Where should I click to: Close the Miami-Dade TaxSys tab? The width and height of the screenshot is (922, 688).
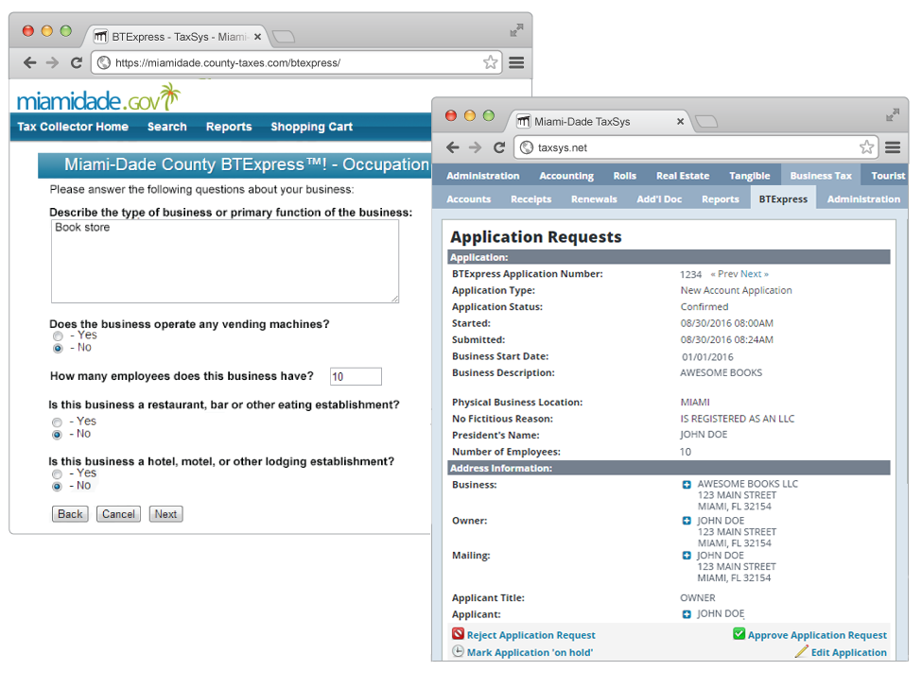[680, 122]
